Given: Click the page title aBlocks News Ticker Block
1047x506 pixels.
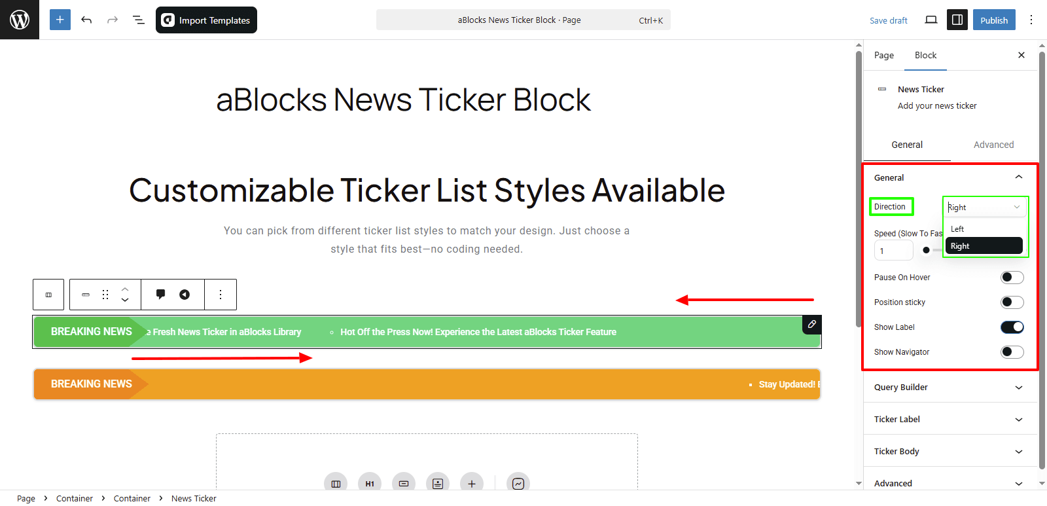Looking at the screenshot, I should tap(403, 100).
